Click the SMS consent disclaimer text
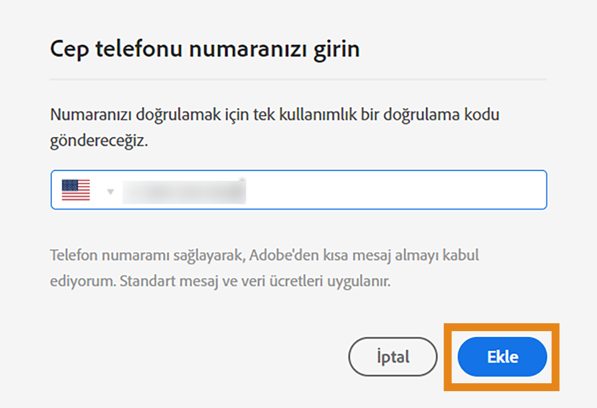Viewport: 597px width, 408px height. coord(263,267)
